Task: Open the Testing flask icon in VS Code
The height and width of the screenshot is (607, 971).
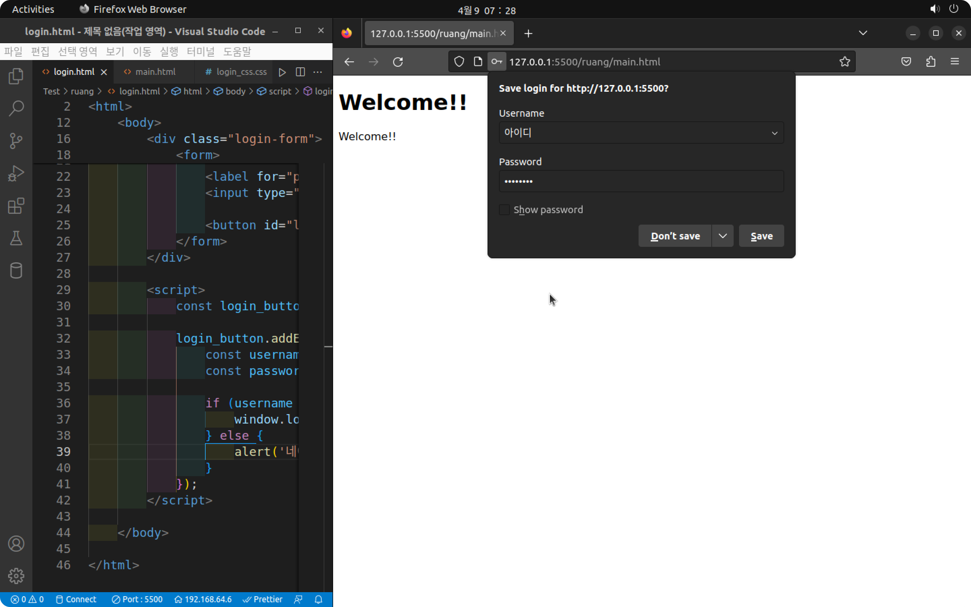Action: click(x=16, y=238)
